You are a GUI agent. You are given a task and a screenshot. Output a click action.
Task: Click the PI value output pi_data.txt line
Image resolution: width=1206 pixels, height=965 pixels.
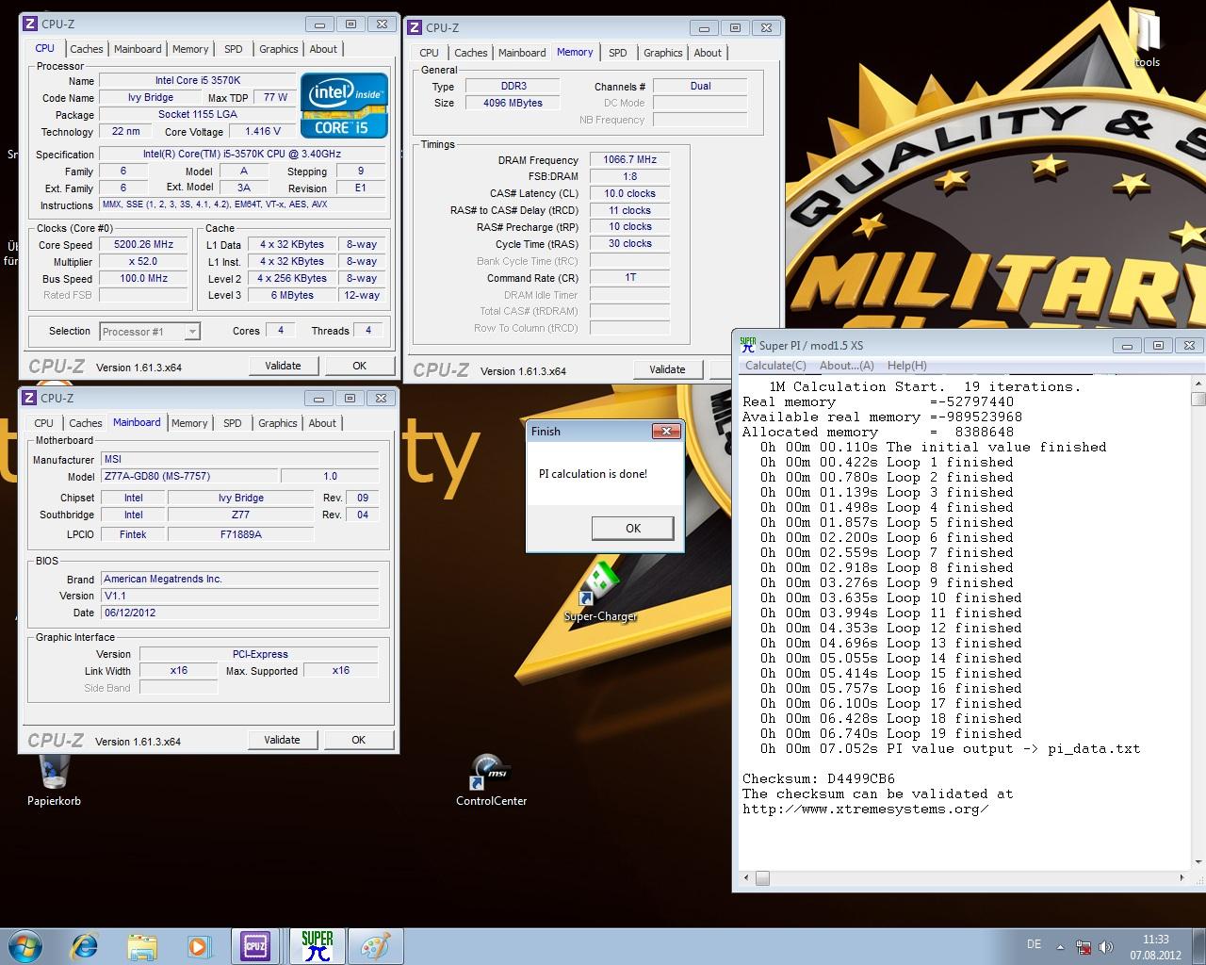[x=950, y=749]
